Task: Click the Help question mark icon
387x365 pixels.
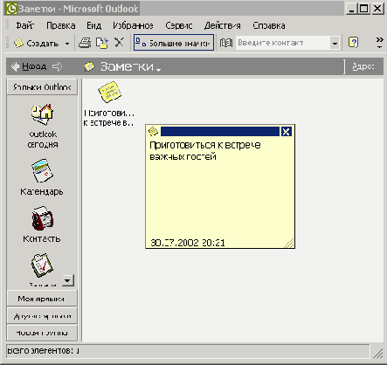Action: [x=353, y=43]
